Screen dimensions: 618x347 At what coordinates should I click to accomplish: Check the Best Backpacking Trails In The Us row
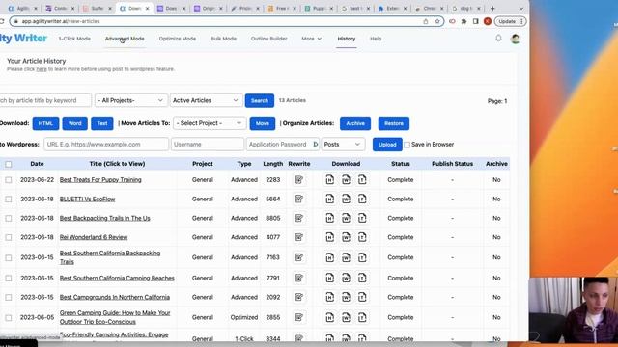pyautogui.click(x=9, y=218)
